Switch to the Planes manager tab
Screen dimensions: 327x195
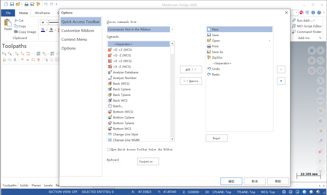[36, 185]
